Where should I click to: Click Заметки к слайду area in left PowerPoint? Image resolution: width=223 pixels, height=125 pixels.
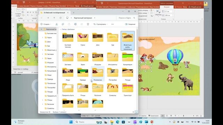pyautogui.click(x=21, y=69)
